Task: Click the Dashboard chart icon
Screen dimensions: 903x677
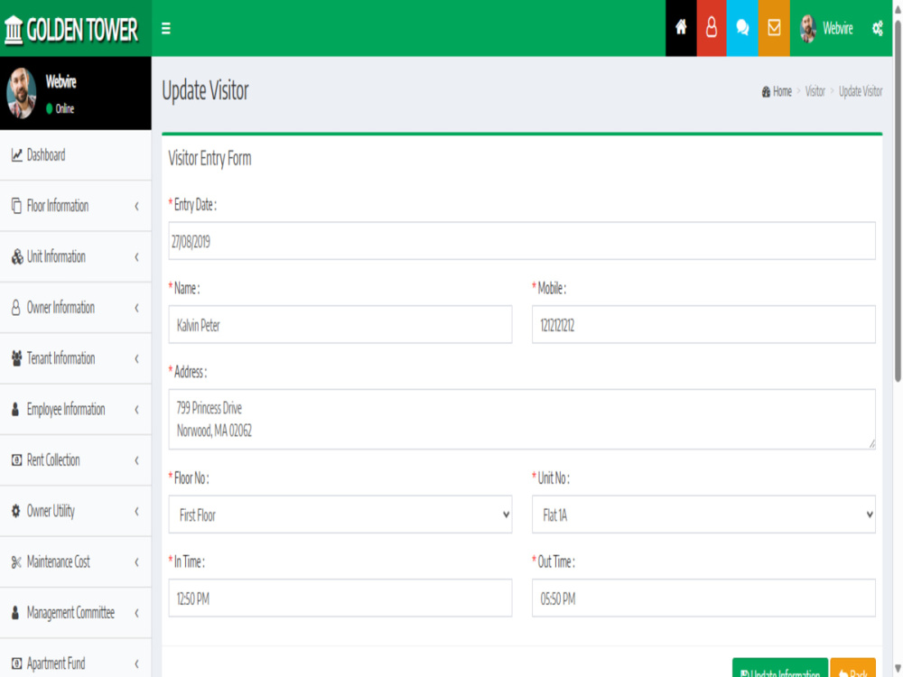Action: coord(16,155)
